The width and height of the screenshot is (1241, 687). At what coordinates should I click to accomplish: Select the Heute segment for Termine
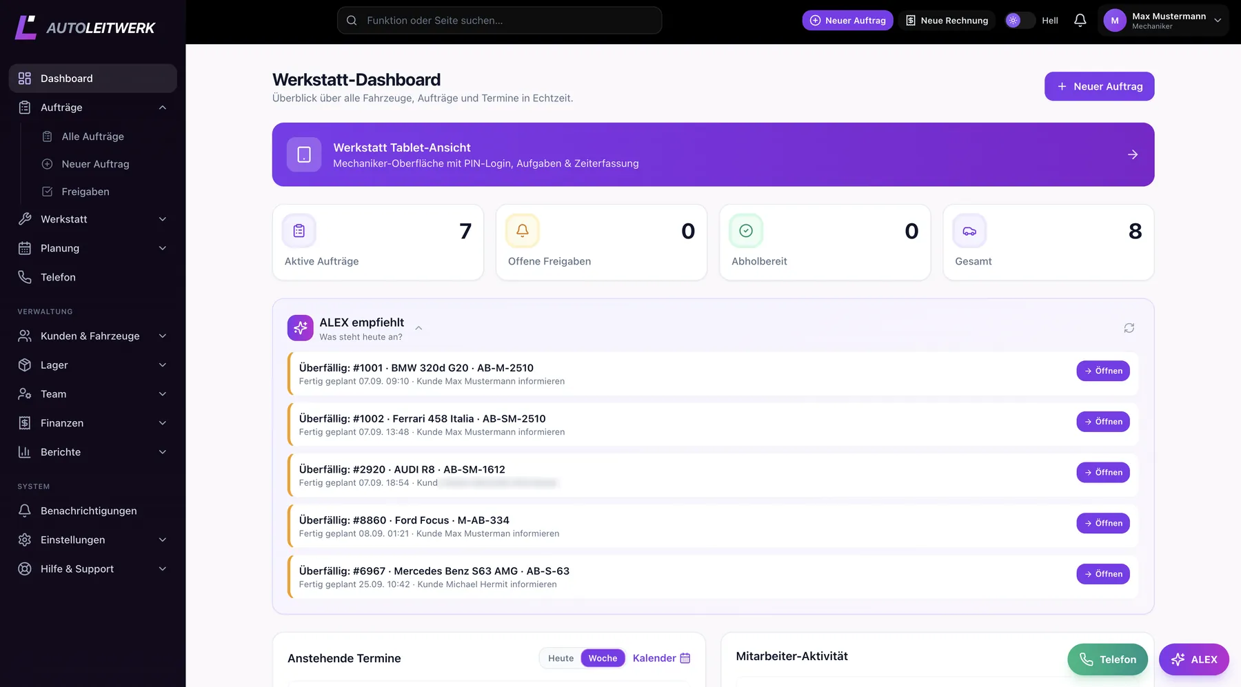561,658
